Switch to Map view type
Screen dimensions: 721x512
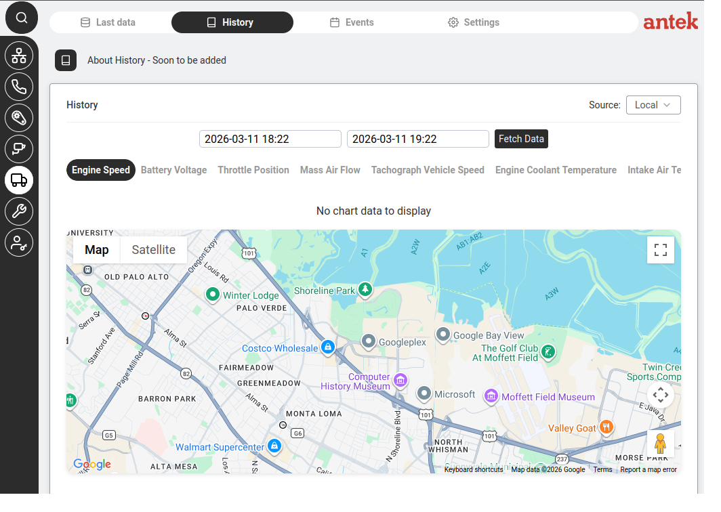point(96,249)
